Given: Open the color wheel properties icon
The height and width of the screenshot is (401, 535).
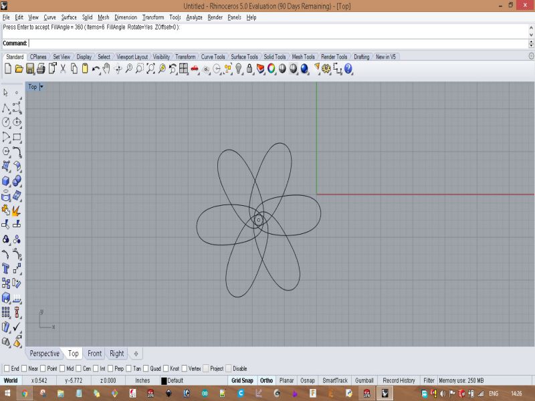Looking at the screenshot, I should pyautogui.click(x=272, y=69).
